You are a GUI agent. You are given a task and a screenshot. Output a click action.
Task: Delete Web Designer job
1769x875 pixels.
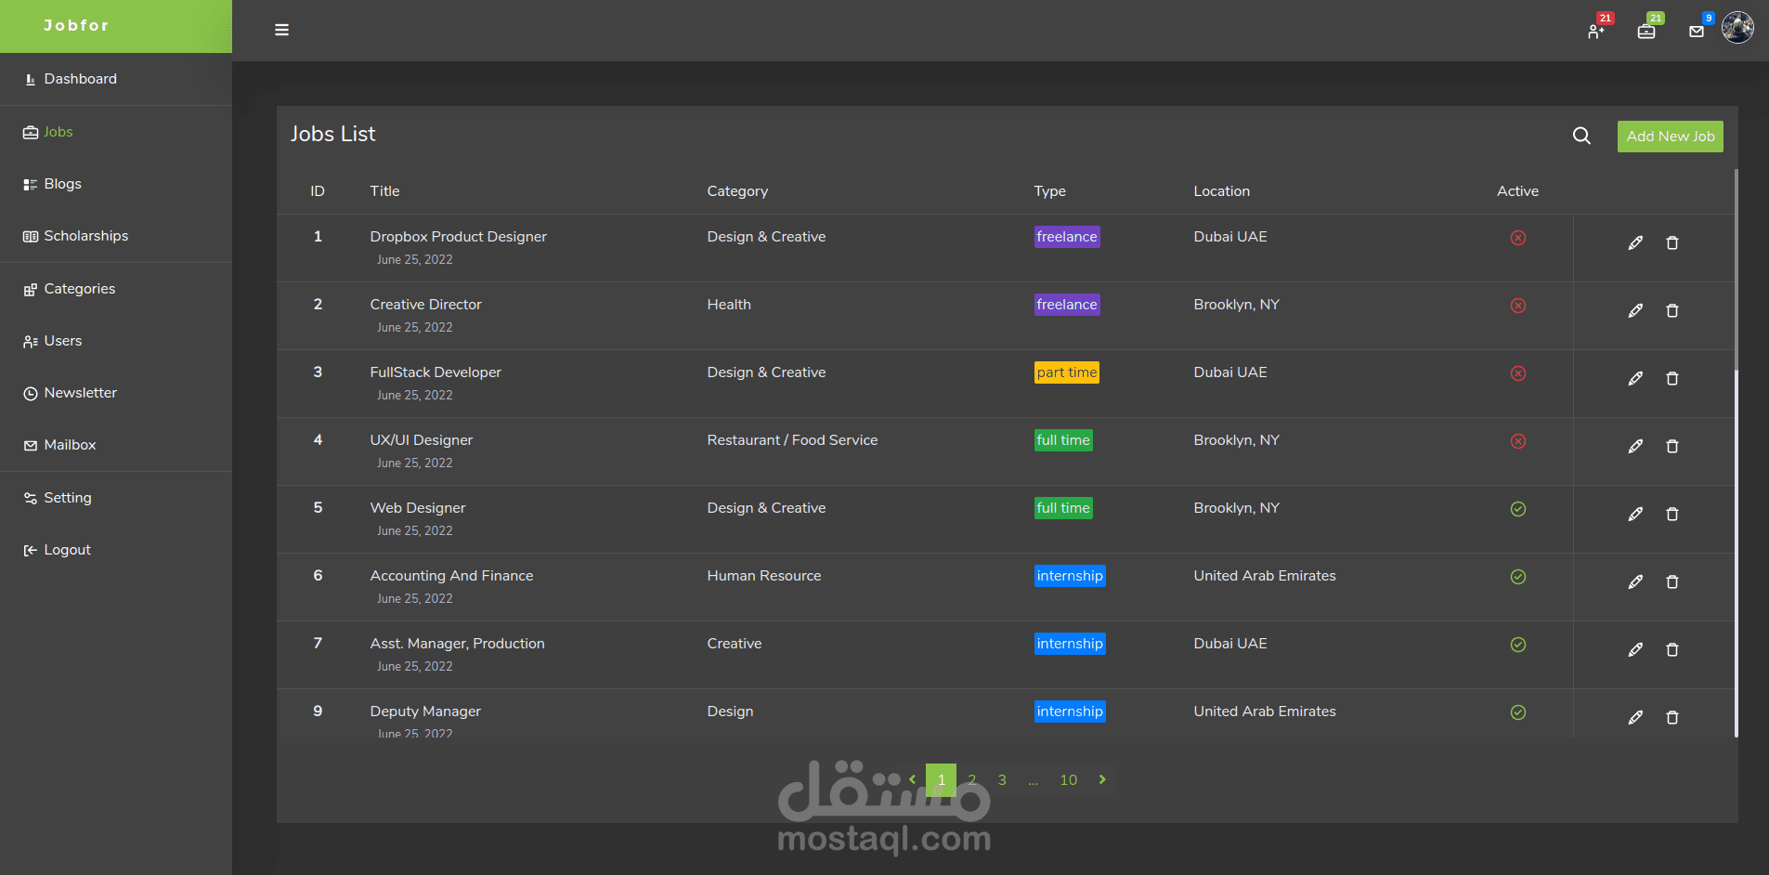coord(1672,514)
